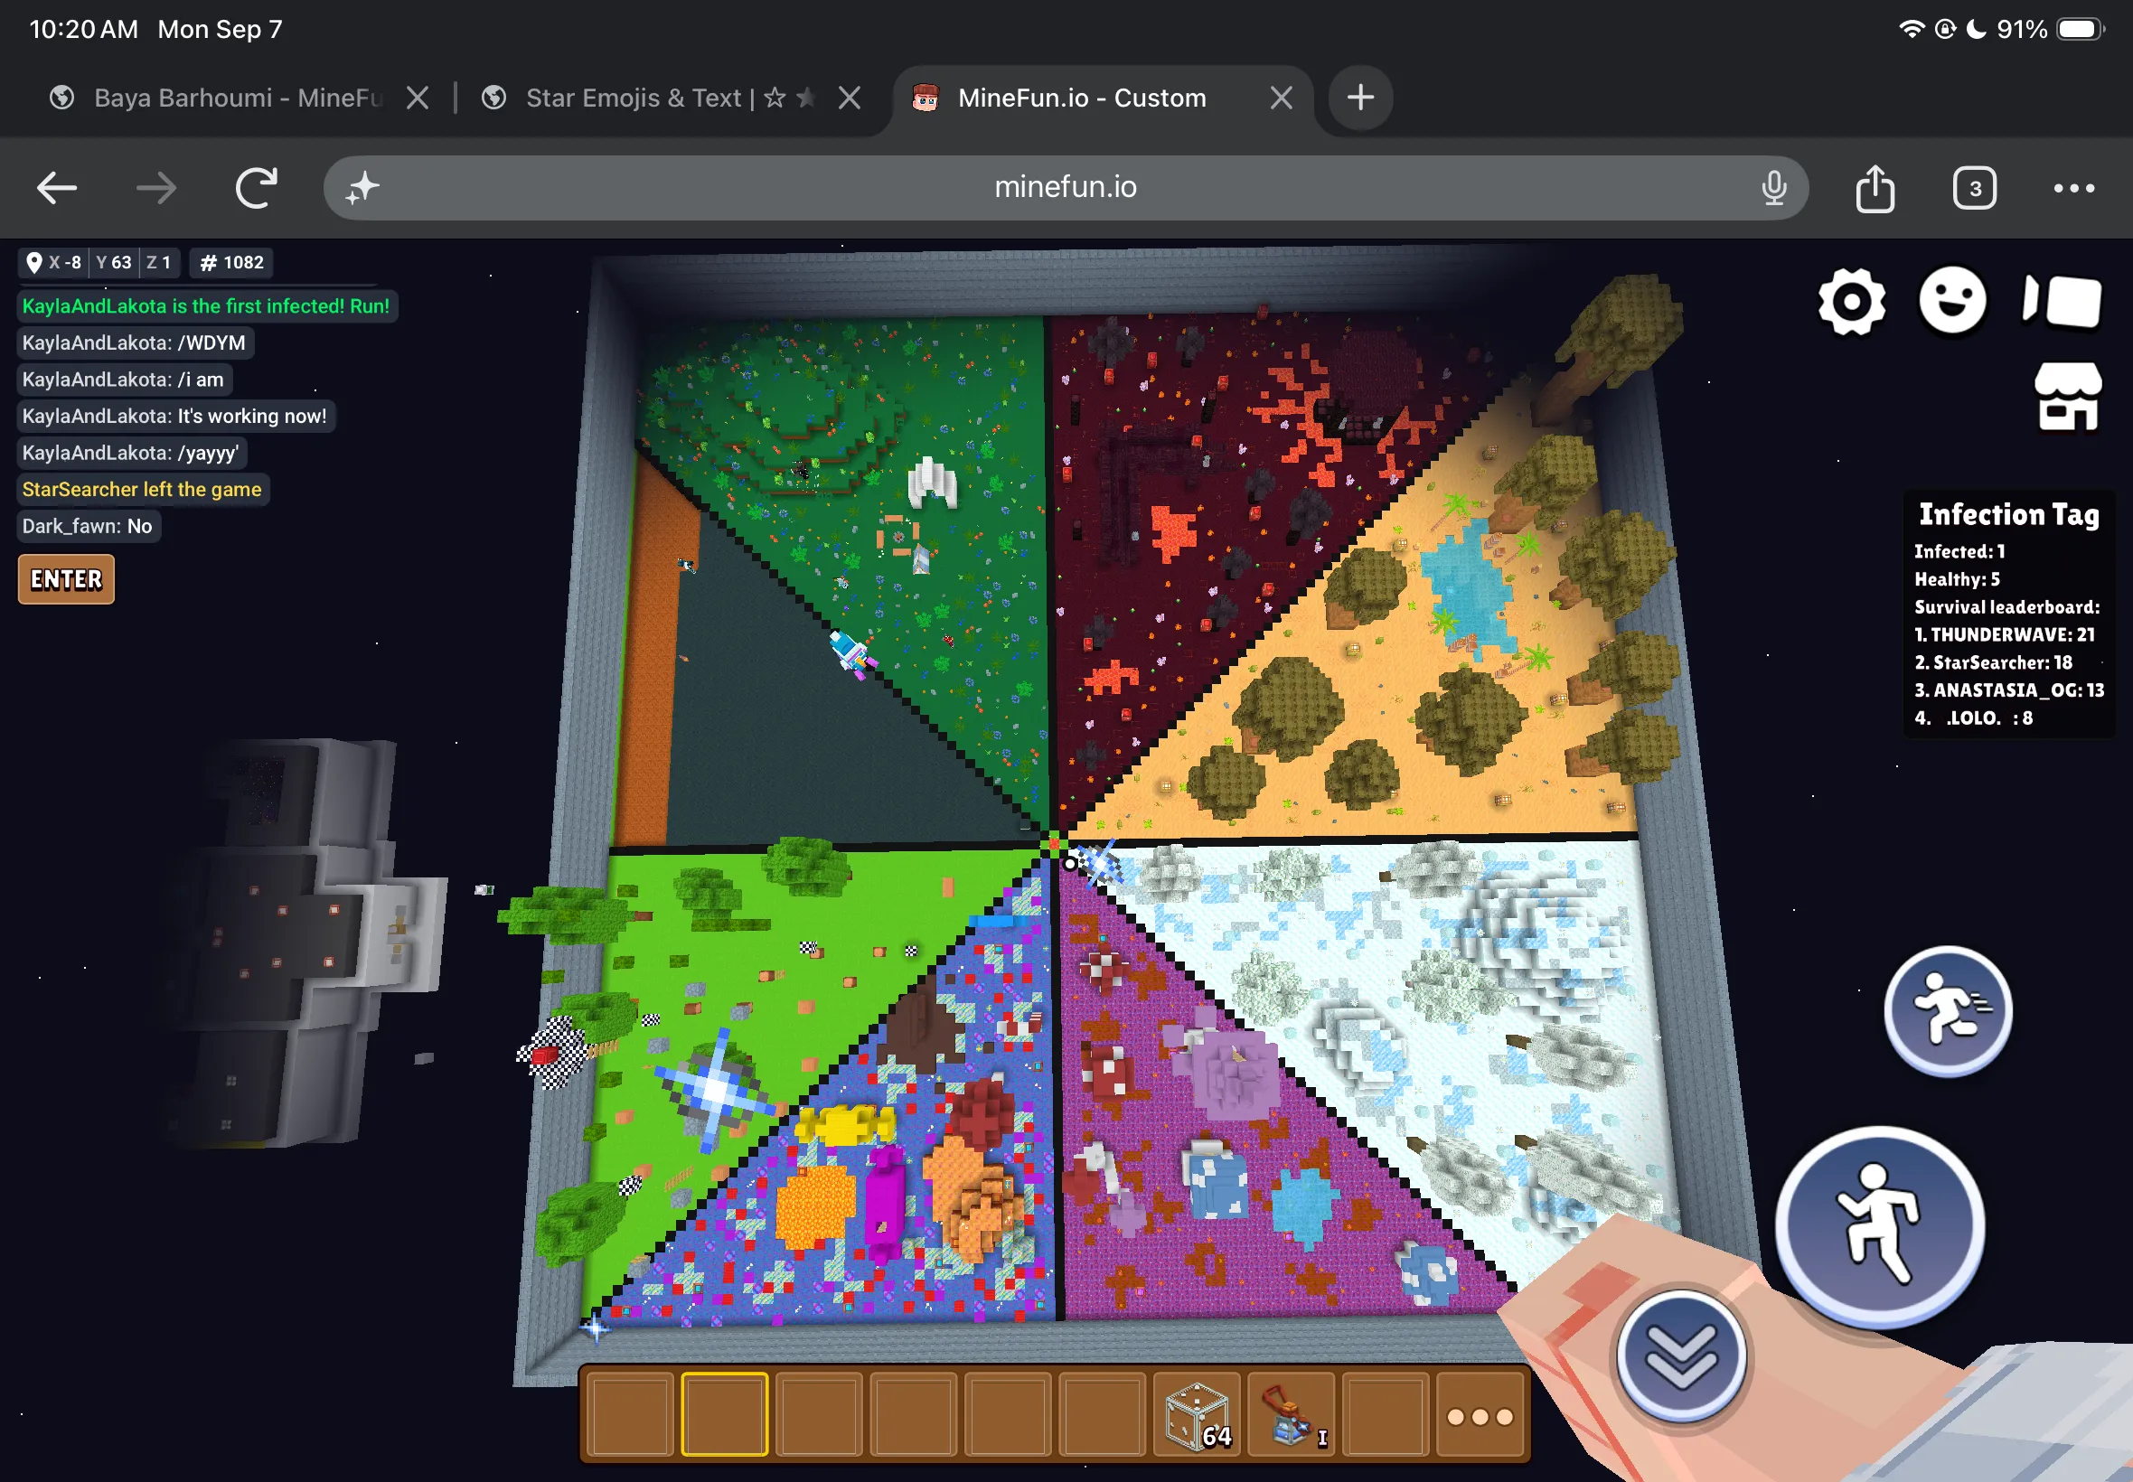This screenshot has width=2133, height=1482.
Task: Close the MineFun.io - Custom tab
Action: (x=1282, y=98)
